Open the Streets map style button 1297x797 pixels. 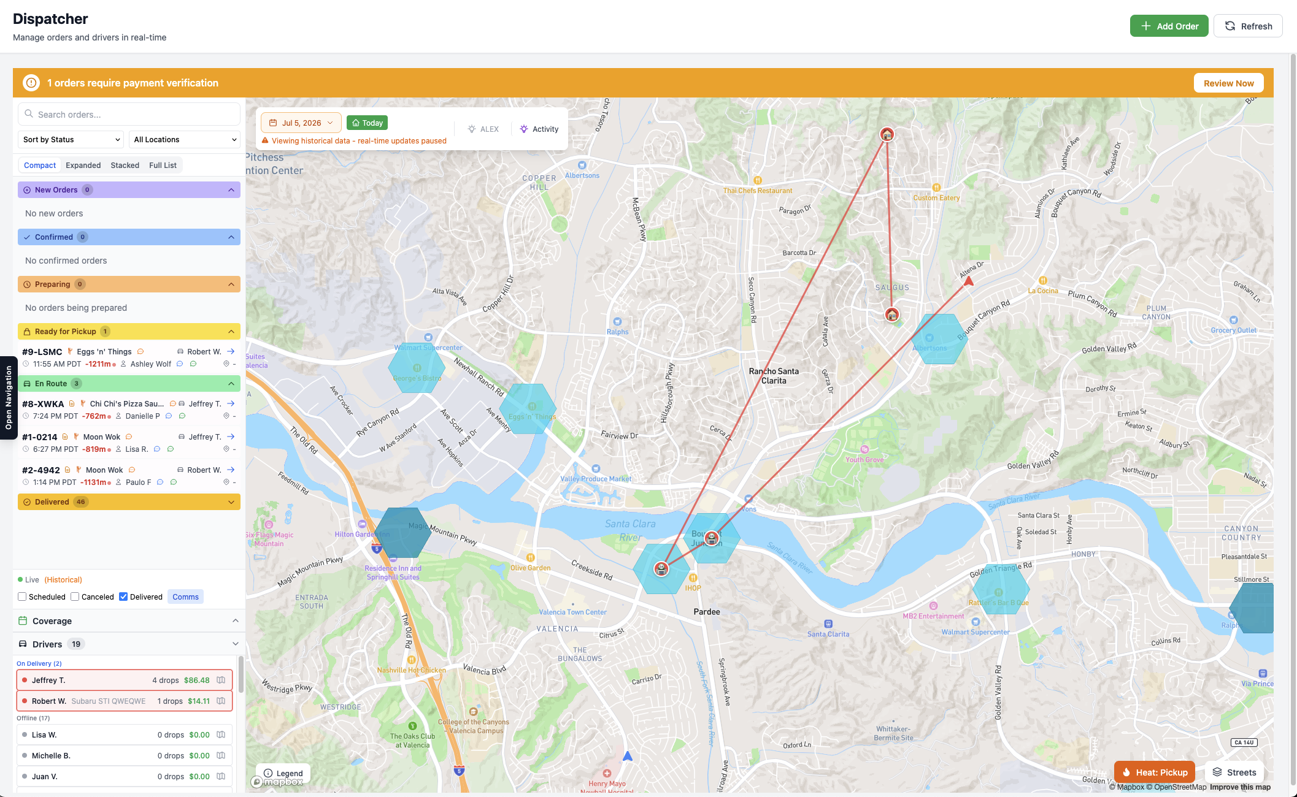[x=1234, y=772]
